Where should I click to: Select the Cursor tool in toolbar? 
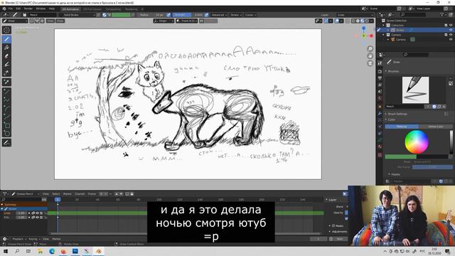click(6, 30)
